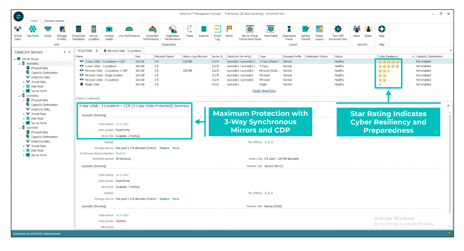The image size is (464, 251).
Task: Close the Virtual Disks tab
Action: pyautogui.click(x=97, y=51)
